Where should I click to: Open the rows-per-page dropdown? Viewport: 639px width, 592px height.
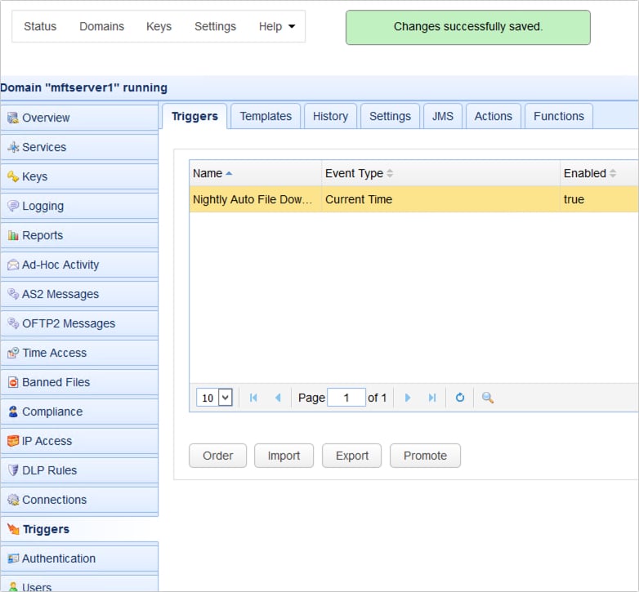pos(215,398)
